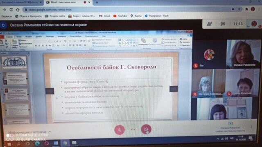Screen dimensions: 262x147
Task: Bookmark this page with star icon
Action: [239, 9]
